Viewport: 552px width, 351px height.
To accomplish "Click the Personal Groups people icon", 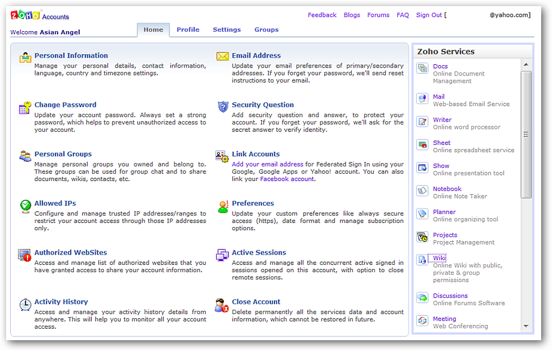I will (25, 156).
